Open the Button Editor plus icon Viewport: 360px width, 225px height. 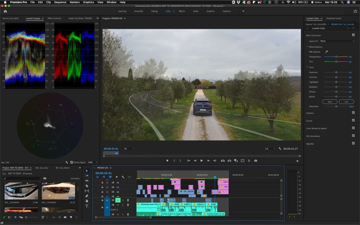(x=297, y=161)
